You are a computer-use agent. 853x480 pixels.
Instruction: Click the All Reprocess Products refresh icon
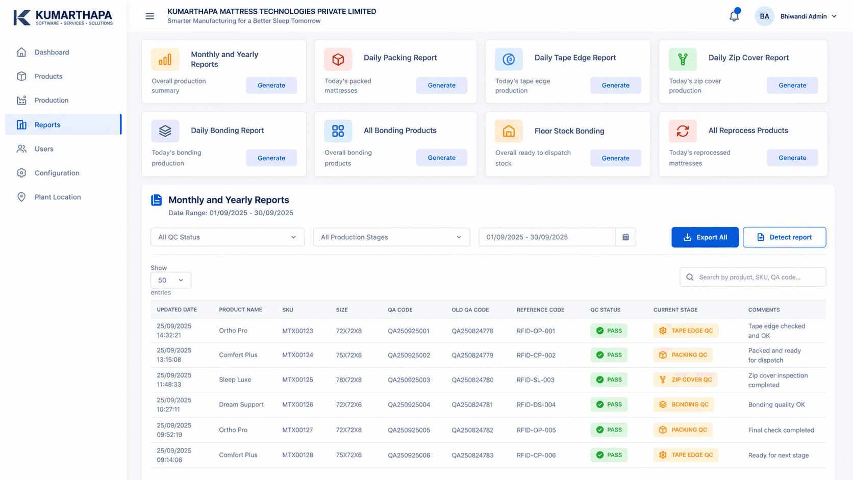click(683, 131)
